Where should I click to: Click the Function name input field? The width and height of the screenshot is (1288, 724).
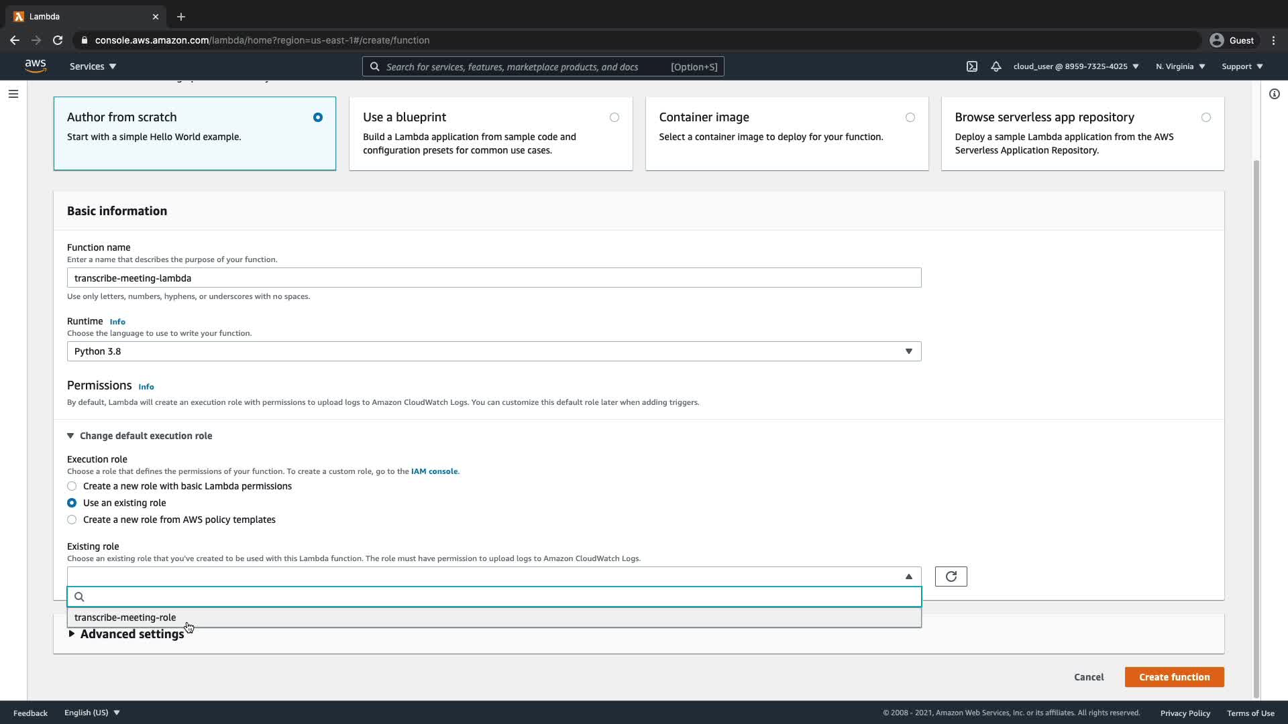click(494, 278)
